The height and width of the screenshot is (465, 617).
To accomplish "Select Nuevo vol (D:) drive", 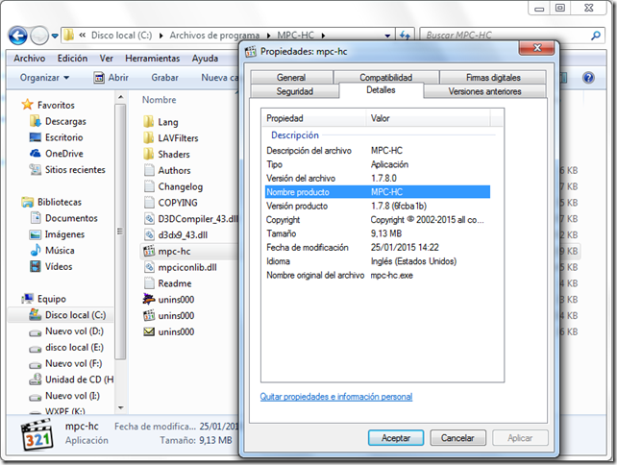I will coord(66,330).
